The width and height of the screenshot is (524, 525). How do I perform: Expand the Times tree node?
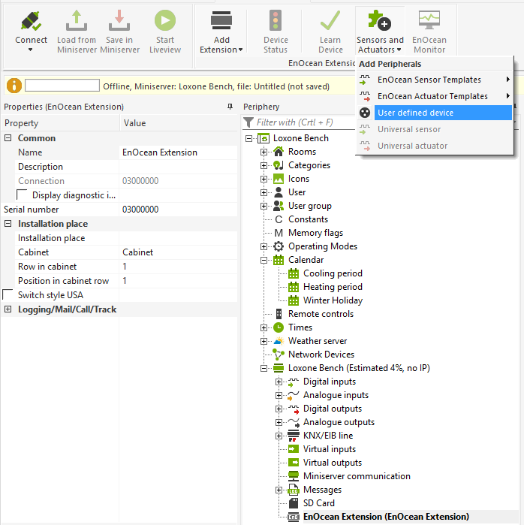pyautogui.click(x=264, y=327)
